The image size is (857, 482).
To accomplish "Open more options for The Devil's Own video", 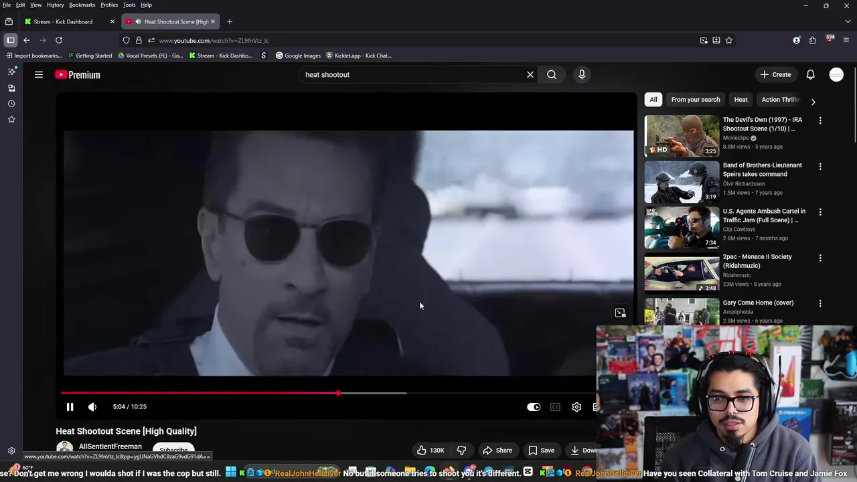I will 820,120.
